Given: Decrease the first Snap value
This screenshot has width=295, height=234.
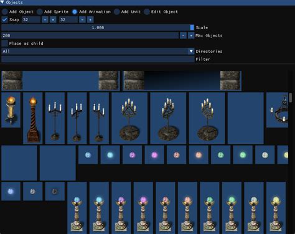Looking at the screenshot, I should (45, 20).
